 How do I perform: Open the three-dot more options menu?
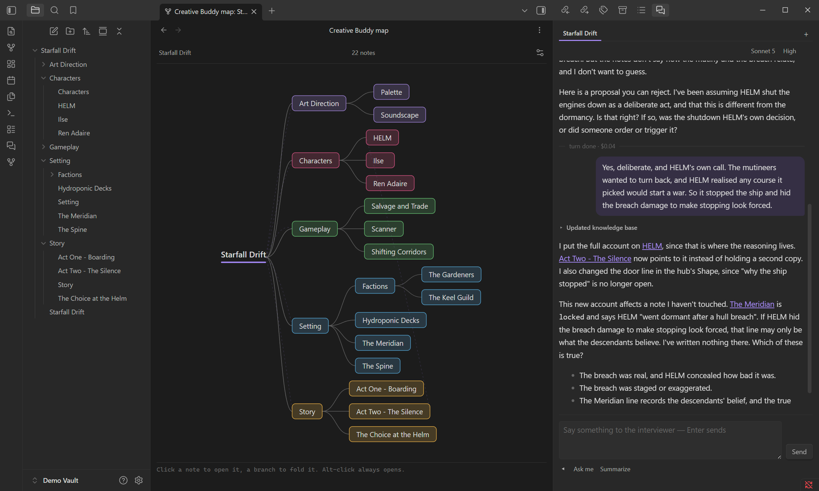[540, 30]
